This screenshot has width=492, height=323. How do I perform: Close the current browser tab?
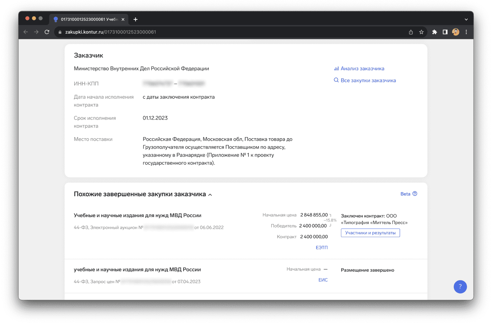(123, 19)
